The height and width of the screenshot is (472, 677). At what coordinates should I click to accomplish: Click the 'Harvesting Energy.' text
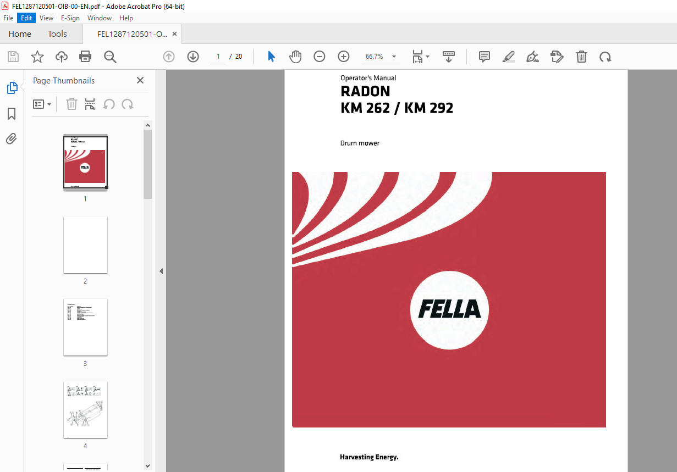[369, 457]
